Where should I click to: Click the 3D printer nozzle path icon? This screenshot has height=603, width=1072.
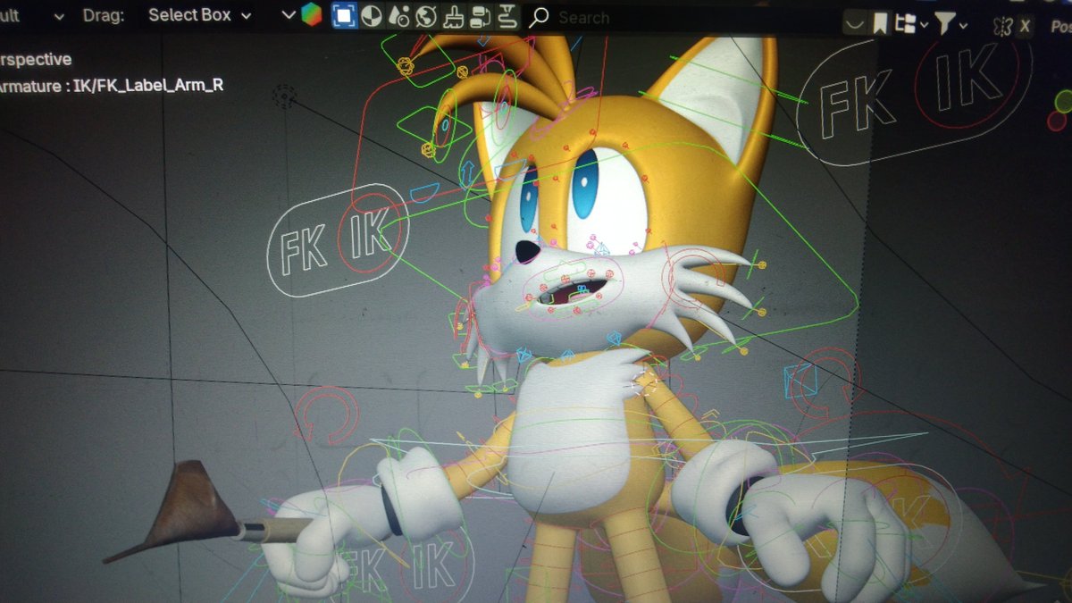coord(507,15)
